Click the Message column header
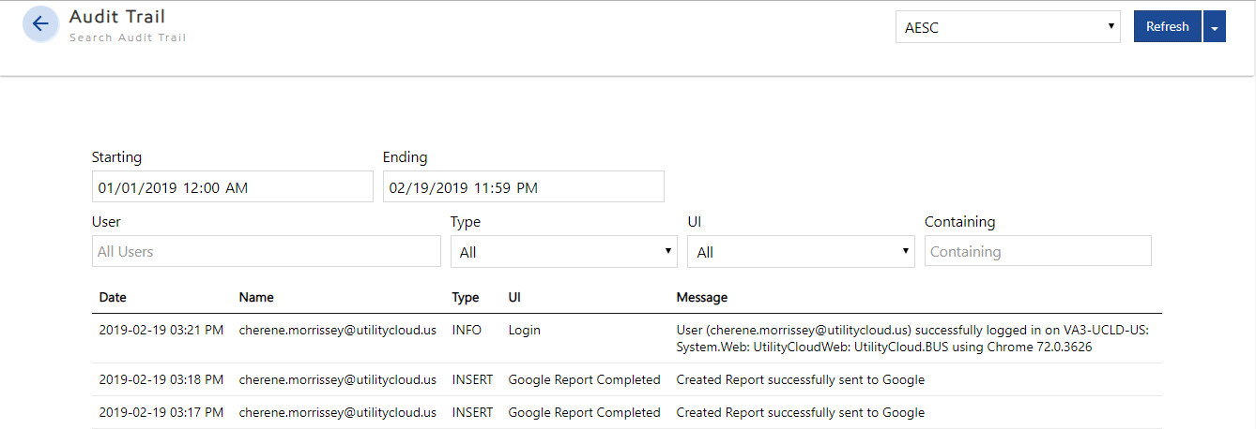 point(702,297)
